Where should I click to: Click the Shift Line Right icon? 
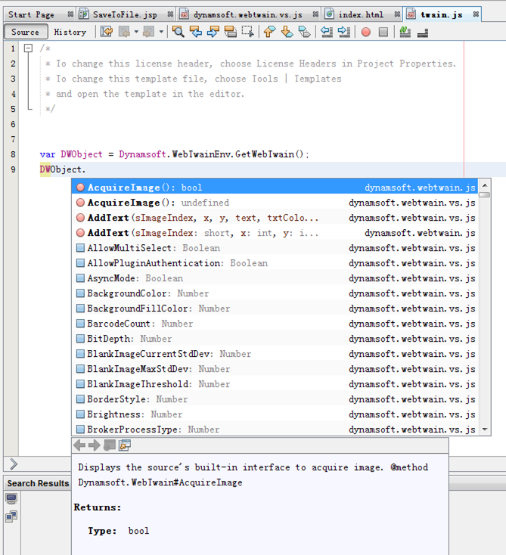344,32
